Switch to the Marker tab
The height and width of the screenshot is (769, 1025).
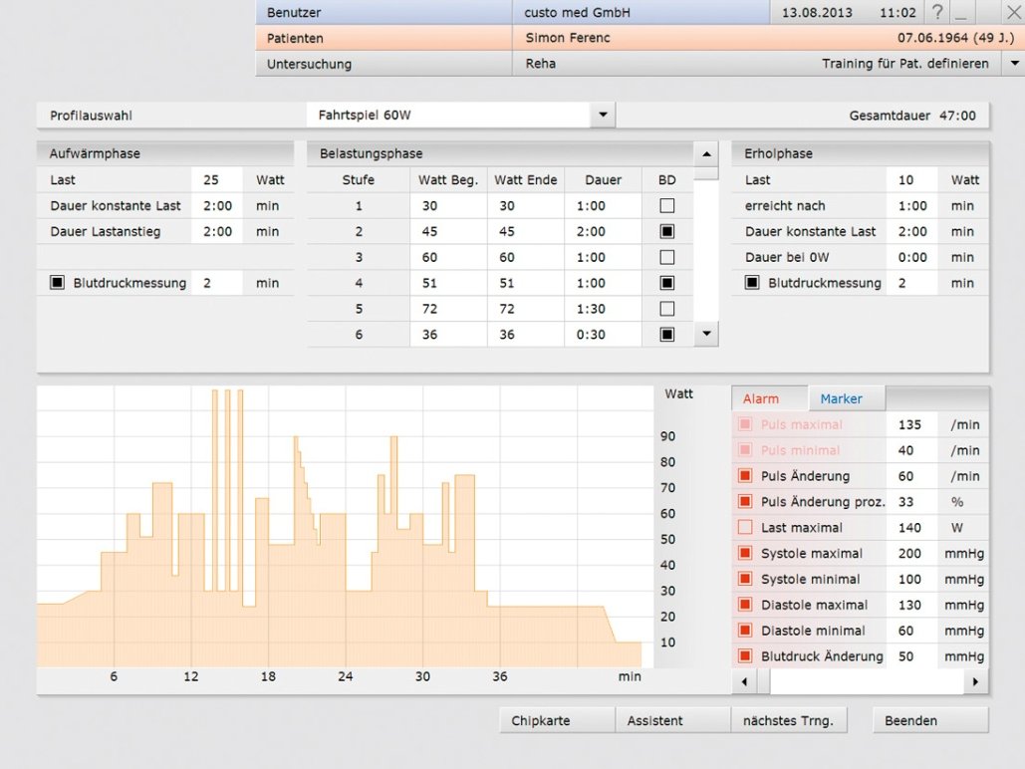(842, 398)
